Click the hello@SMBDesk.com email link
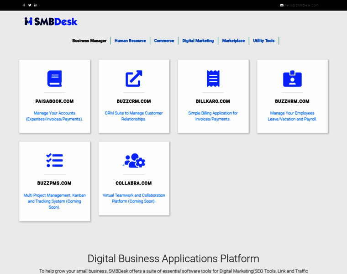The height and width of the screenshot is (274, 347). (301, 5)
